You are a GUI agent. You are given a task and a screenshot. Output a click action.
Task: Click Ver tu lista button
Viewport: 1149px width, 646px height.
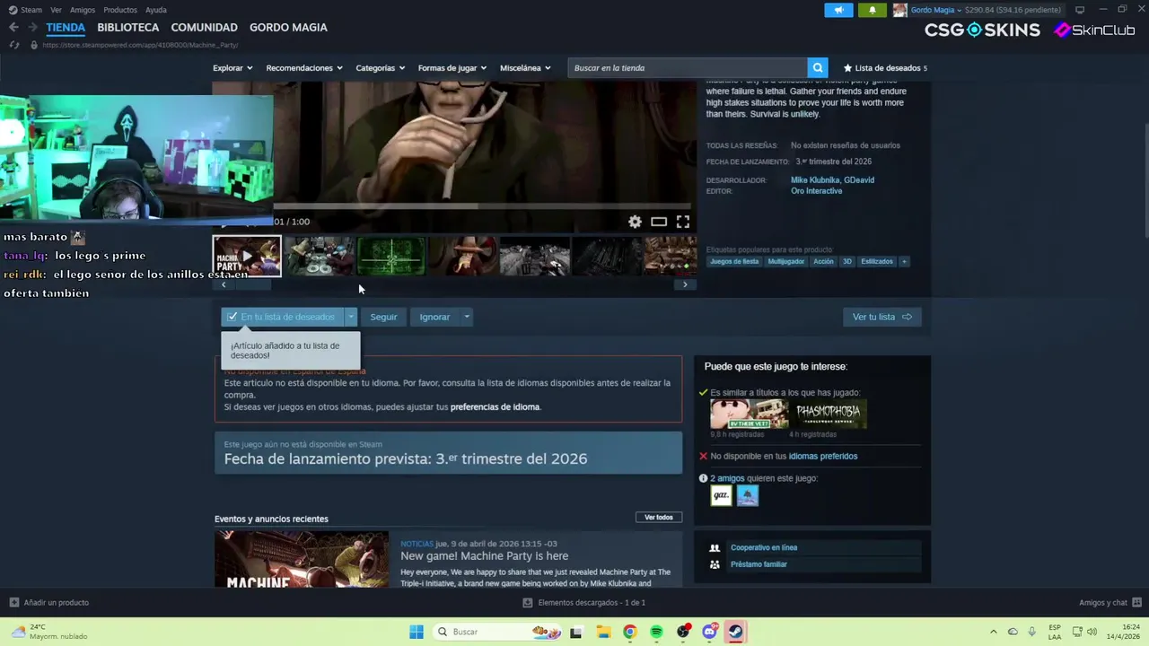point(881,317)
